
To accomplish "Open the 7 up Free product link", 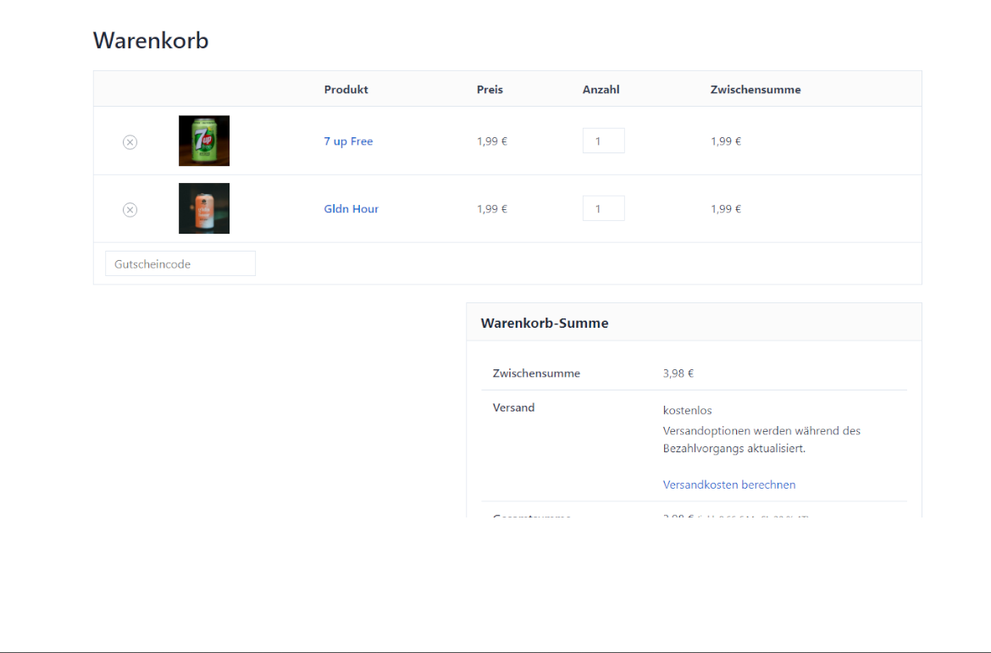I will pyautogui.click(x=348, y=141).
